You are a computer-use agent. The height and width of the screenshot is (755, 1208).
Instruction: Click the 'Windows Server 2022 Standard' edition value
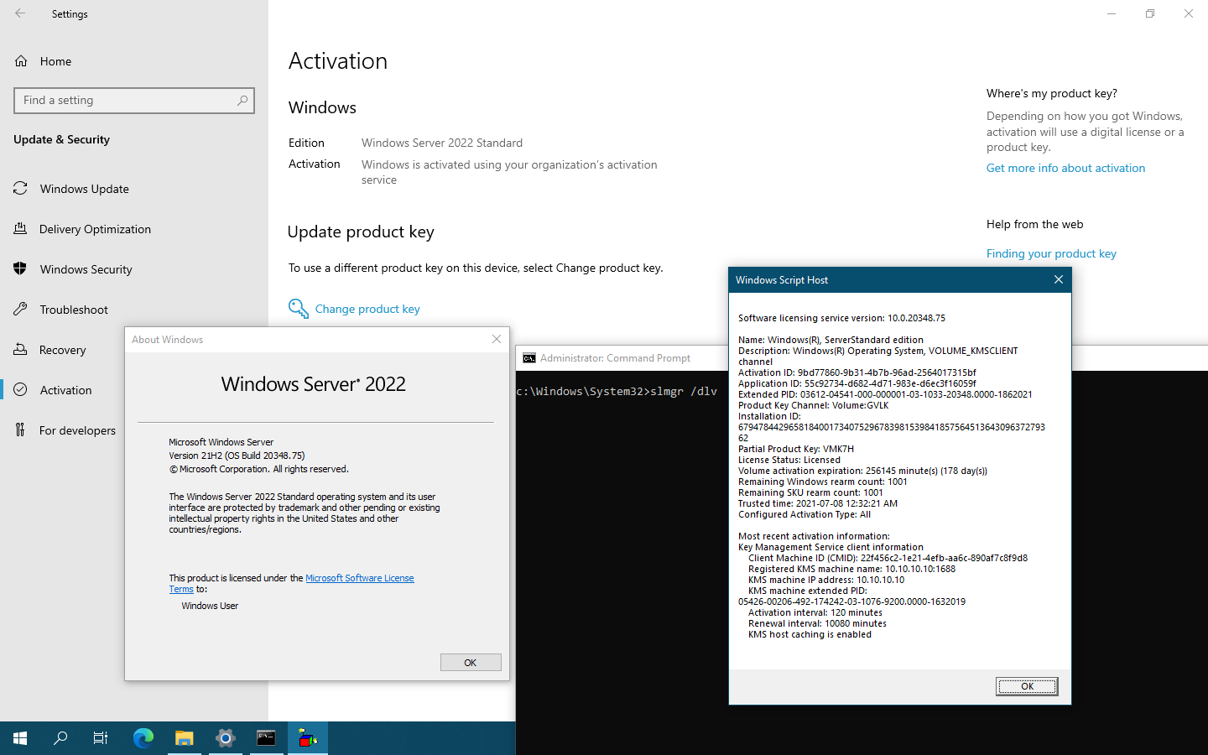[x=442, y=143]
